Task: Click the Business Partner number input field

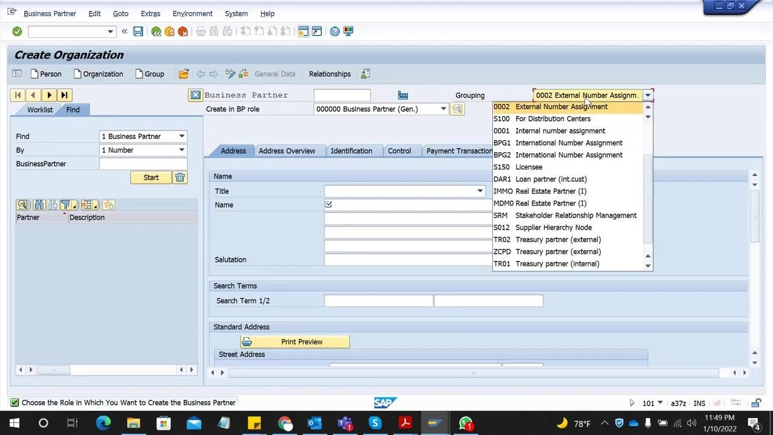Action: coord(342,95)
